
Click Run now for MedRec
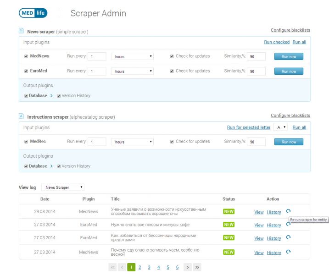click(289, 142)
